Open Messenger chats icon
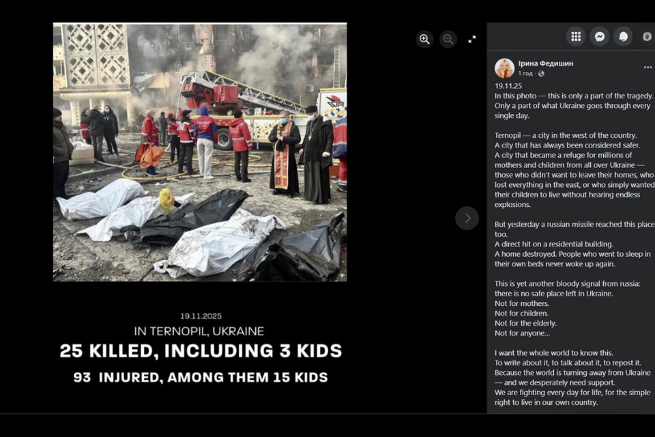This screenshot has width=655, height=437. 600,37
